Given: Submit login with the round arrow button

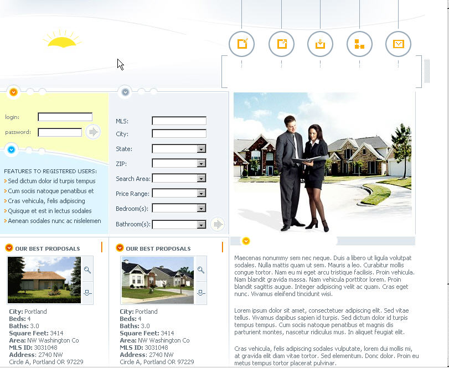Looking at the screenshot, I should point(93,132).
